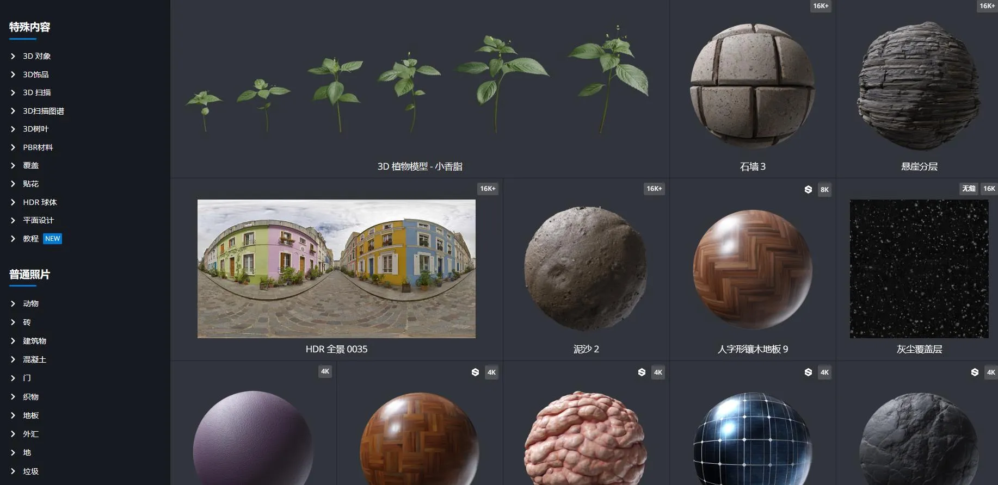This screenshot has height=485, width=998.
Task: Click the black dust overlay thumbnail
Action: [x=919, y=269]
